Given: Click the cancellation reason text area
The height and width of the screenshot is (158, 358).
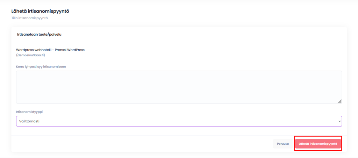Looking at the screenshot, I should (x=179, y=87).
